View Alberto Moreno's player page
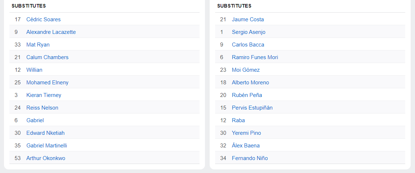415x173 pixels. 251,83
